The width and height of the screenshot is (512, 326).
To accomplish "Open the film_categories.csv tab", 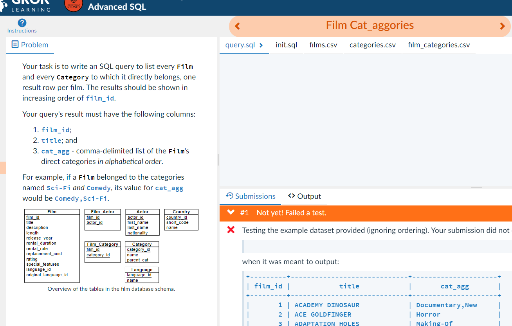I will pyautogui.click(x=439, y=45).
